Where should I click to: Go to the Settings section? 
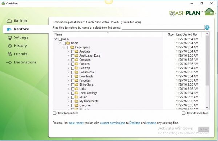21,37
